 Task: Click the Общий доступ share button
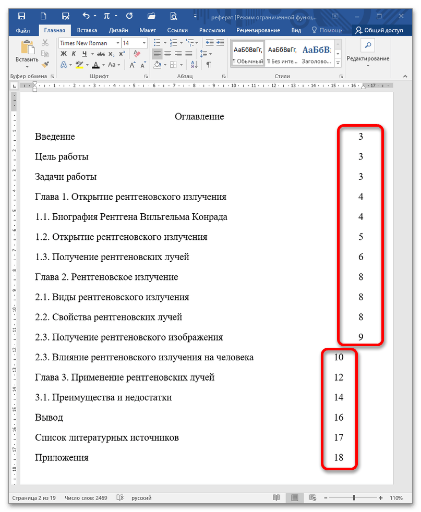(x=379, y=30)
